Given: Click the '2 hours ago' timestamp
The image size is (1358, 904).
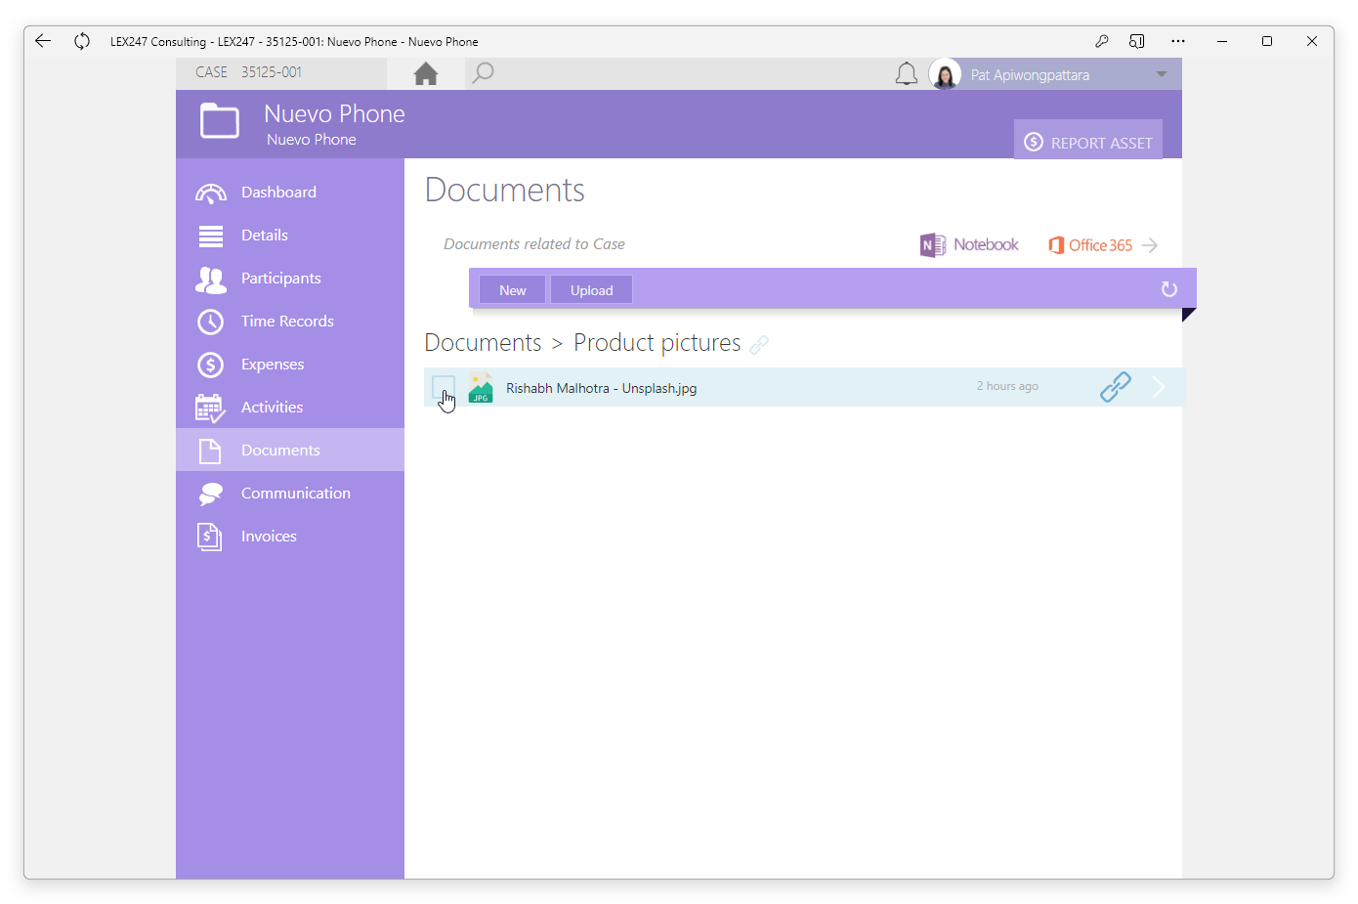Looking at the screenshot, I should [x=1007, y=386].
